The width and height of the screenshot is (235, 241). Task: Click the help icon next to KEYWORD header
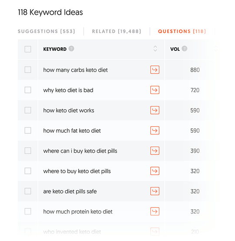[71, 49]
